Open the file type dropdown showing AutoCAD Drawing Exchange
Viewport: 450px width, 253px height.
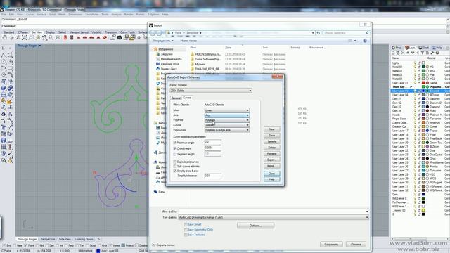274,217
